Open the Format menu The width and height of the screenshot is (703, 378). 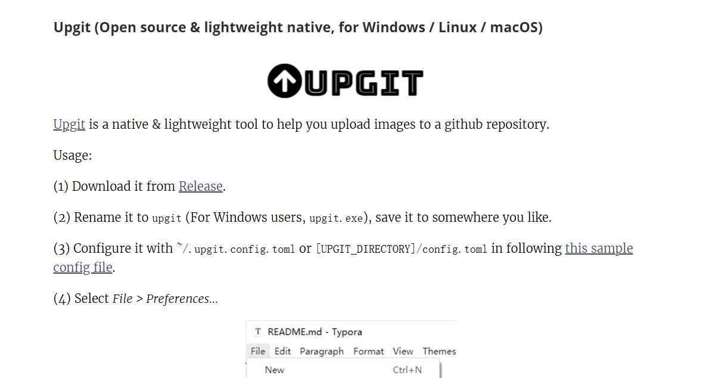coord(369,351)
